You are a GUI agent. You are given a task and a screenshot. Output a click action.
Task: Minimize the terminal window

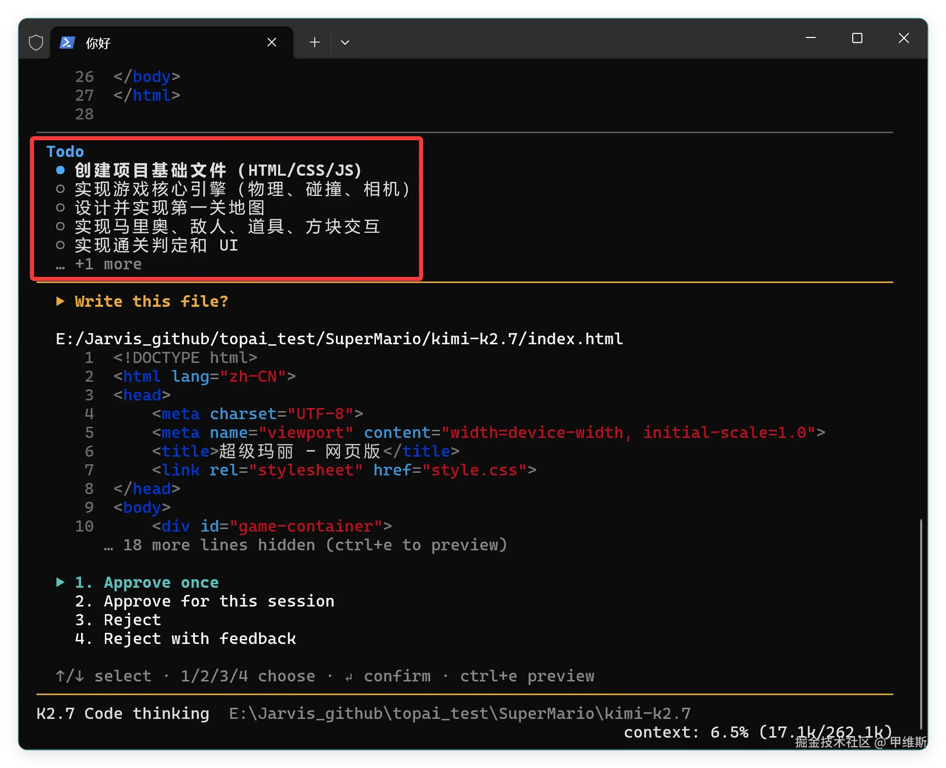point(811,38)
